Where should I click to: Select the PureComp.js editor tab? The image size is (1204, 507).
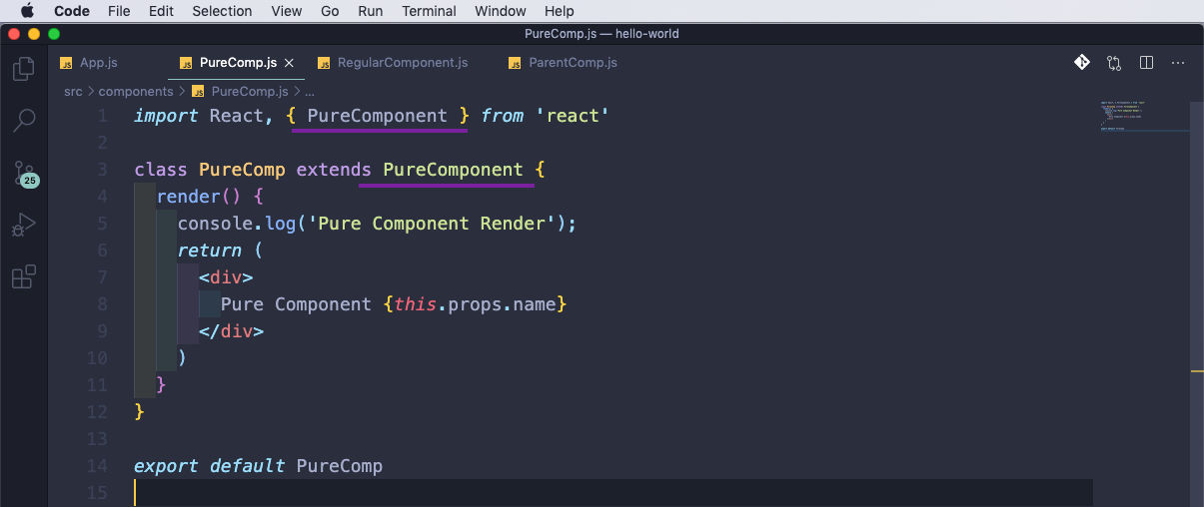[x=238, y=62]
